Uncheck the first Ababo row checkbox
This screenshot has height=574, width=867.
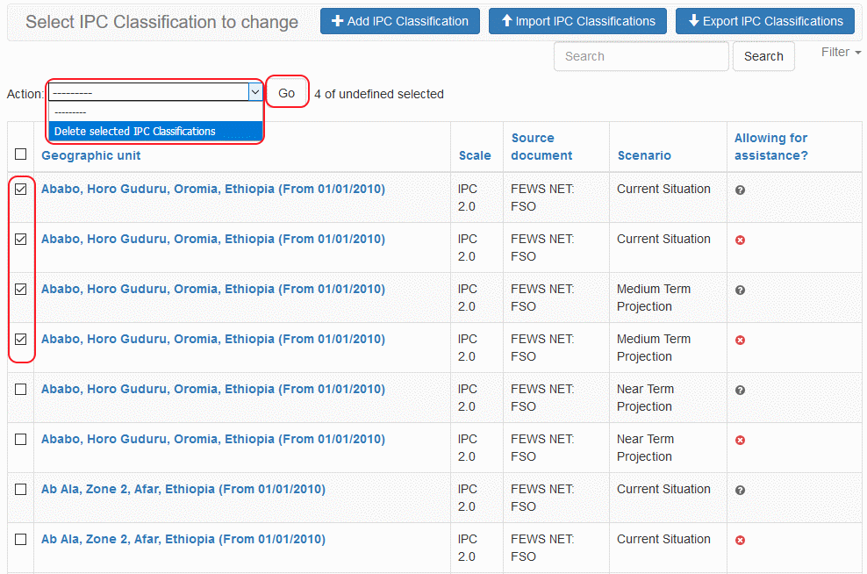pos(21,189)
